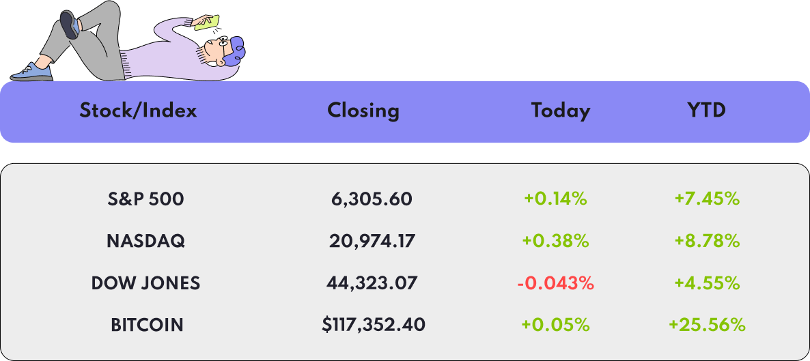Screen dimensions: 810x361
Task: Click the Today column header
Action: click(x=561, y=111)
